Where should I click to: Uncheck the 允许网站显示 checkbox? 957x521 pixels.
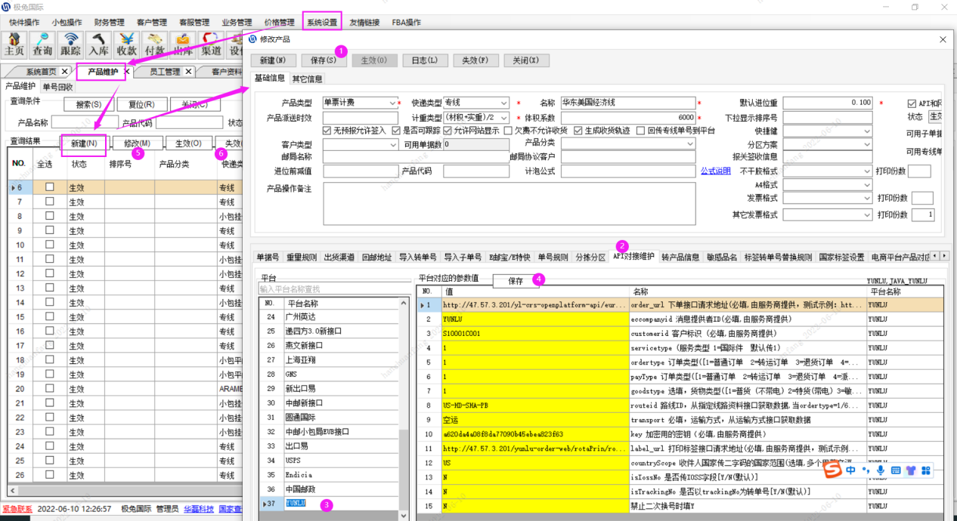pos(448,130)
